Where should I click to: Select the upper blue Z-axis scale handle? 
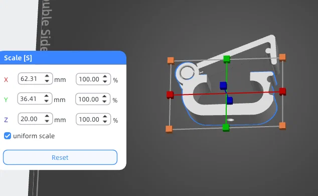click(x=223, y=85)
